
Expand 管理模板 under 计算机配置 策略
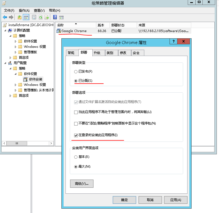pyautogui.click(x=16, y=52)
